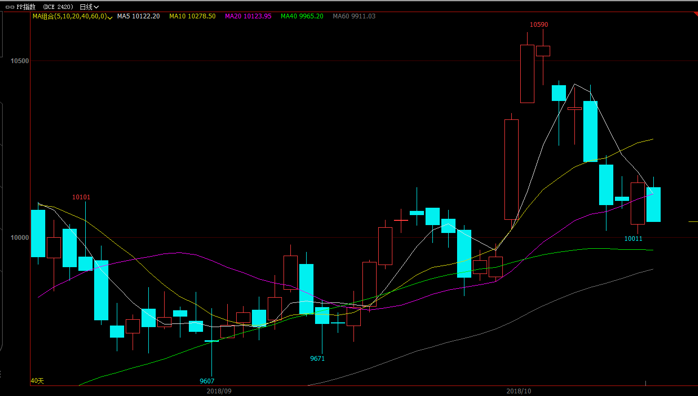Click the 9607 low price label
The width and height of the screenshot is (698, 396).
[207, 381]
